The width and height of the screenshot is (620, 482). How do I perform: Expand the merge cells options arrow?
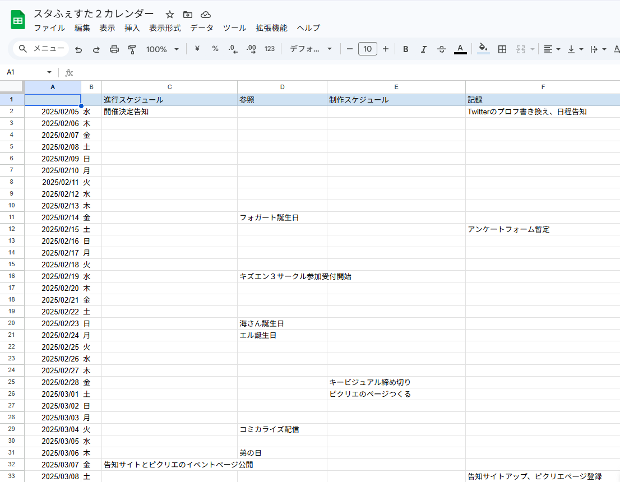(x=532, y=49)
